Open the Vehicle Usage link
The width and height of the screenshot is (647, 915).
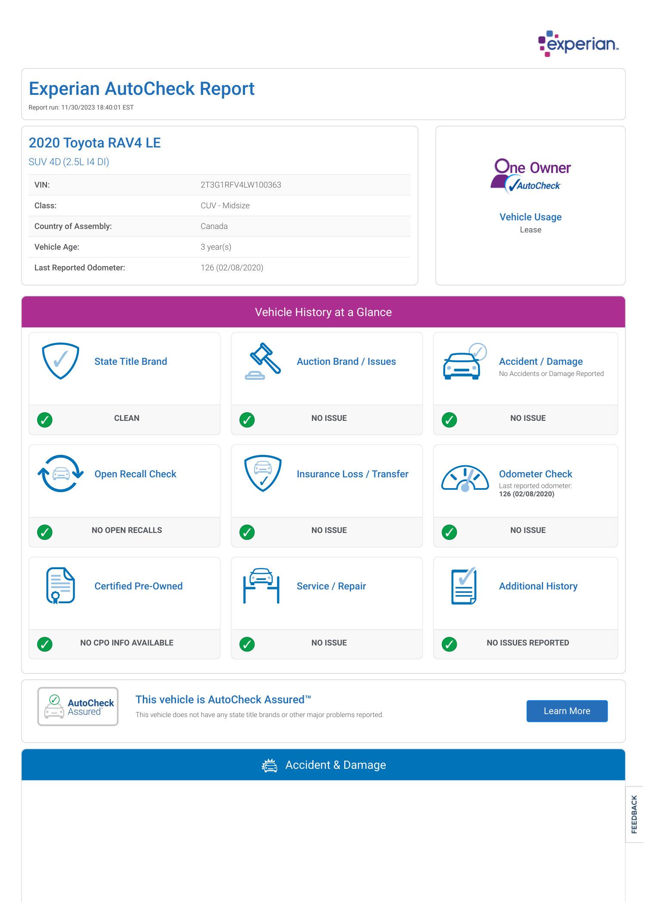pos(530,217)
